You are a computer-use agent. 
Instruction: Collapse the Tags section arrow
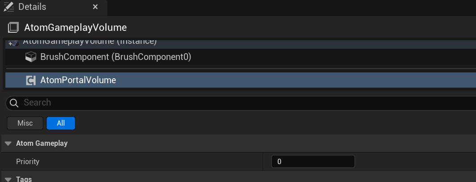[x=8, y=179]
